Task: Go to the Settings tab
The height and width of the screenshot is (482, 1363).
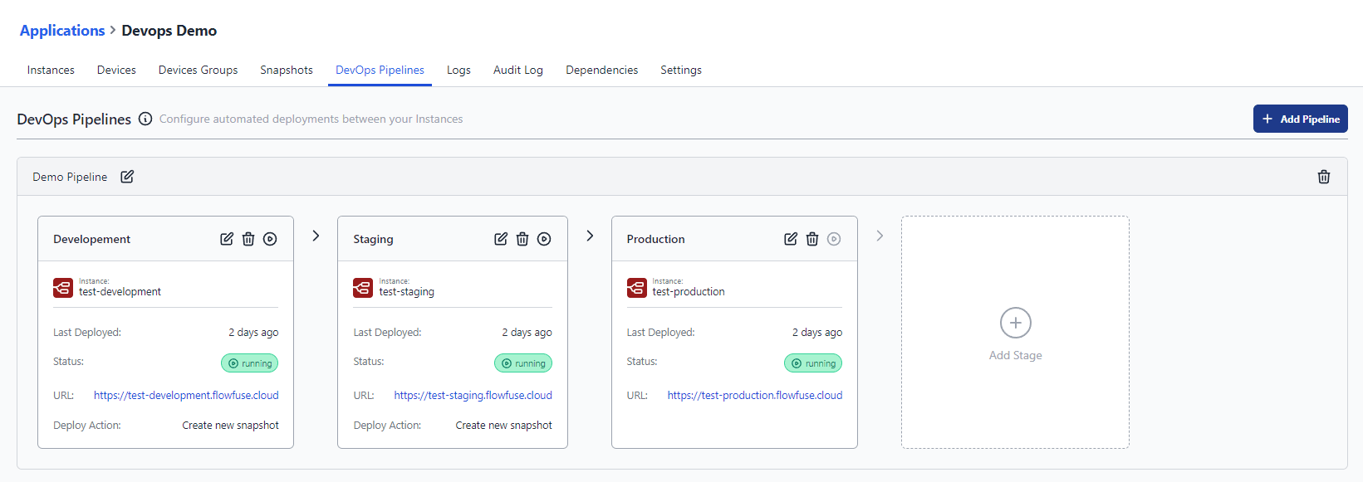Action: (x=680, y=71)
